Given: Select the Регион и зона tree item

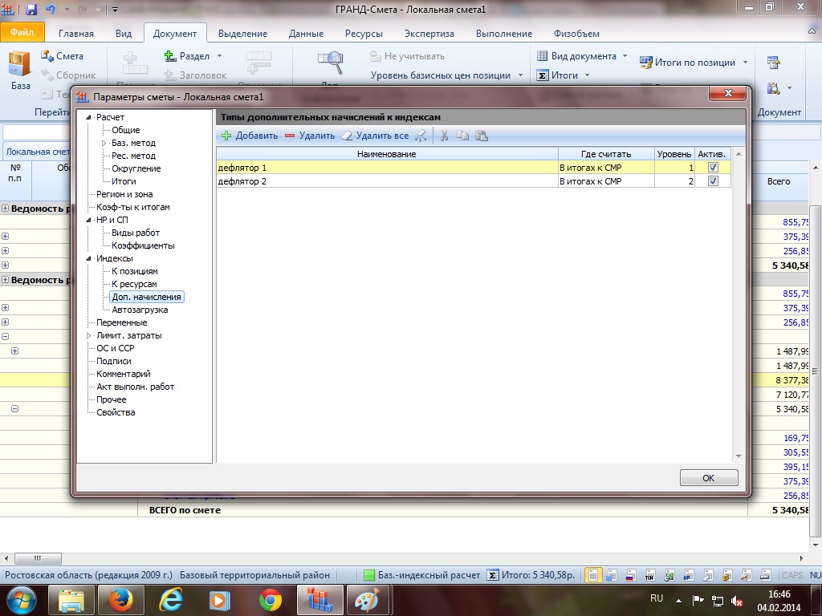Looking at the screenshot, I should [124, 194].
